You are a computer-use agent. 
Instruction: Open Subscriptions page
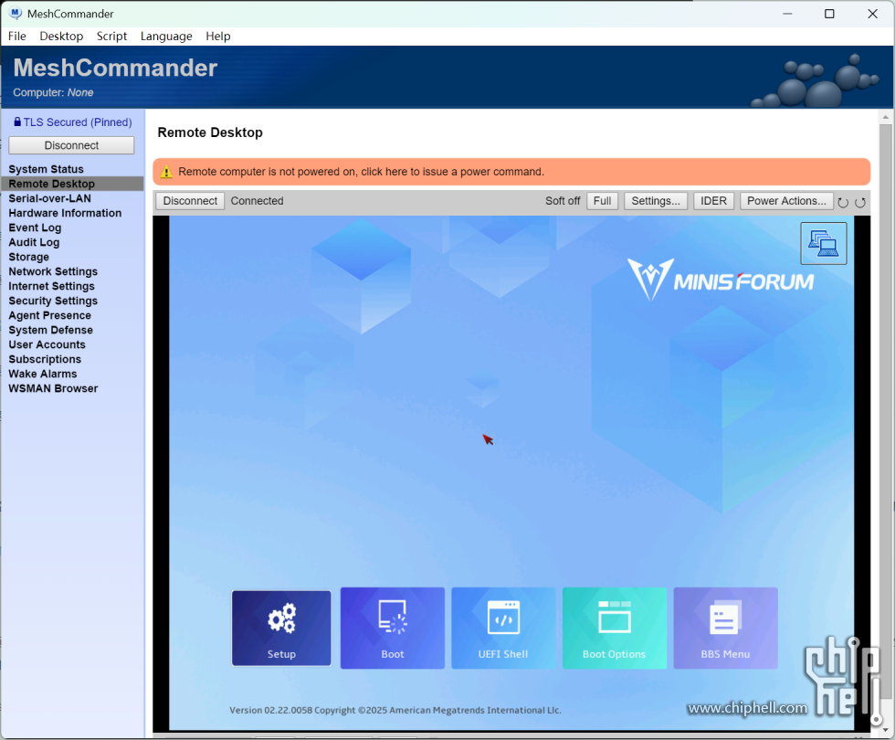point(45,359)
